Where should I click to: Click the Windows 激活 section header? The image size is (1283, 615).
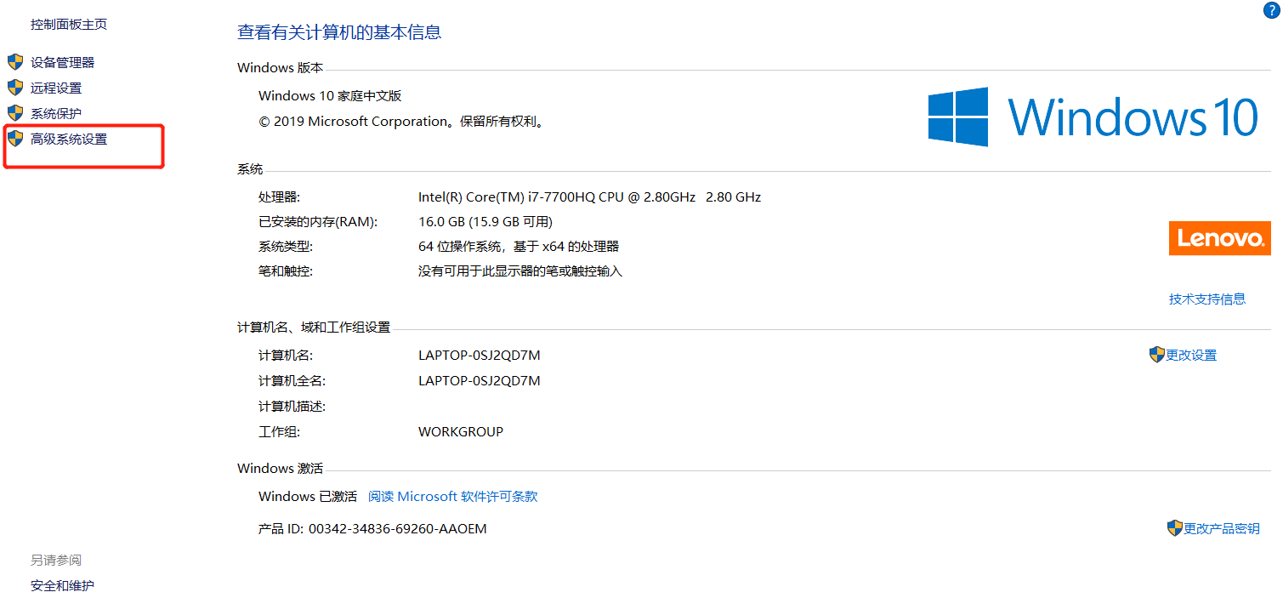click(x=280, y=468)
